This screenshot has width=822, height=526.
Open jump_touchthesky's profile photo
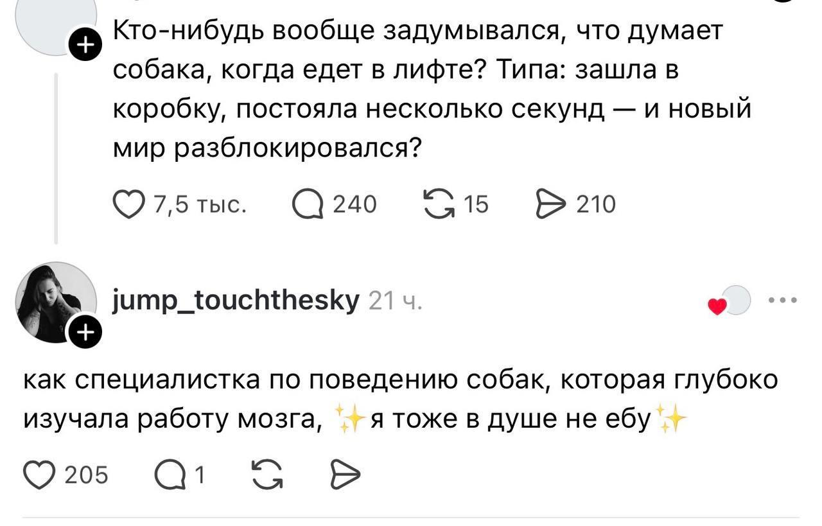tap(56, 302)
